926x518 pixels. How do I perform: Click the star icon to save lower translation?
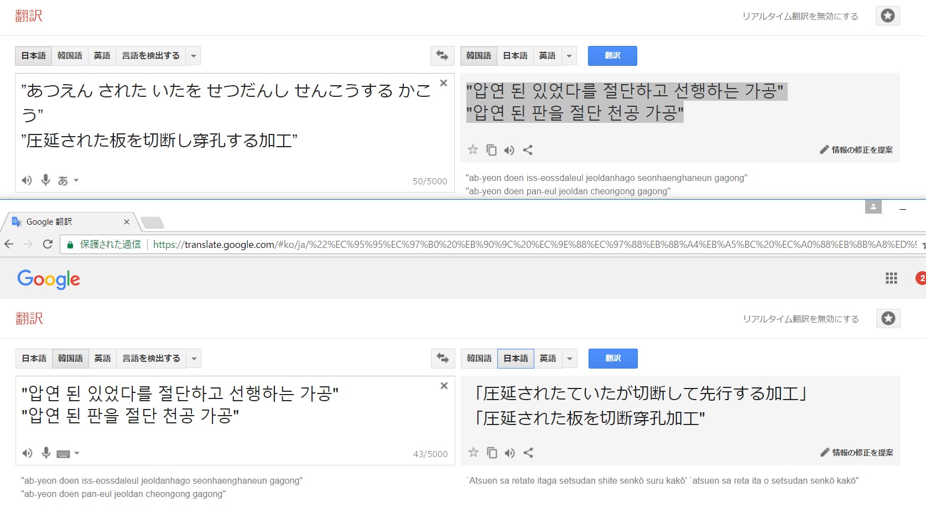pos(474,453)
